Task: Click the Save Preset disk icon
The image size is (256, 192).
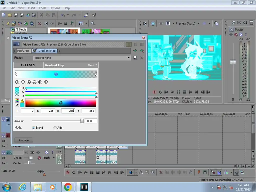Action: (x=135, y=58)
